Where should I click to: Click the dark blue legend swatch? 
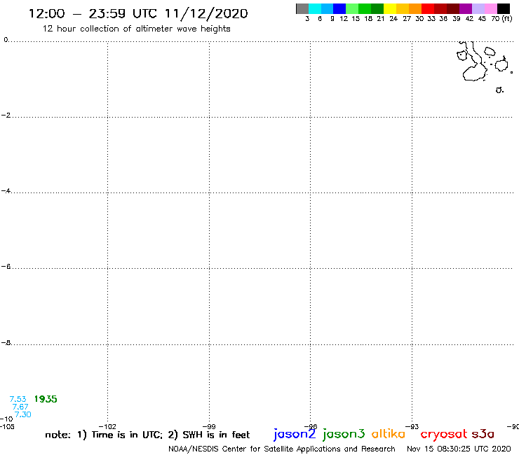point(340,9)
